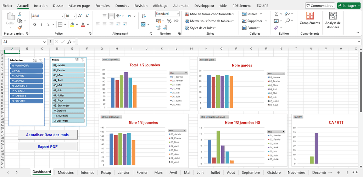Toggle the M. JORGE slicer item
The image size is (363, 177).
[x=27, y=76]
